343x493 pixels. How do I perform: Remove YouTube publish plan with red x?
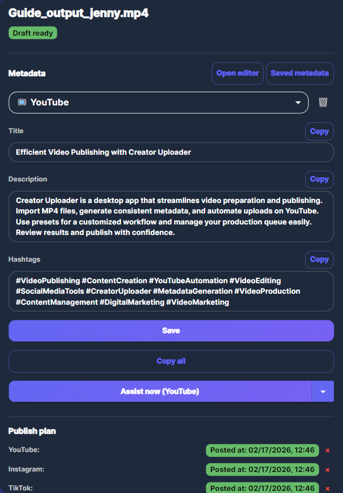pyautogui.click(x=327, y=450)
